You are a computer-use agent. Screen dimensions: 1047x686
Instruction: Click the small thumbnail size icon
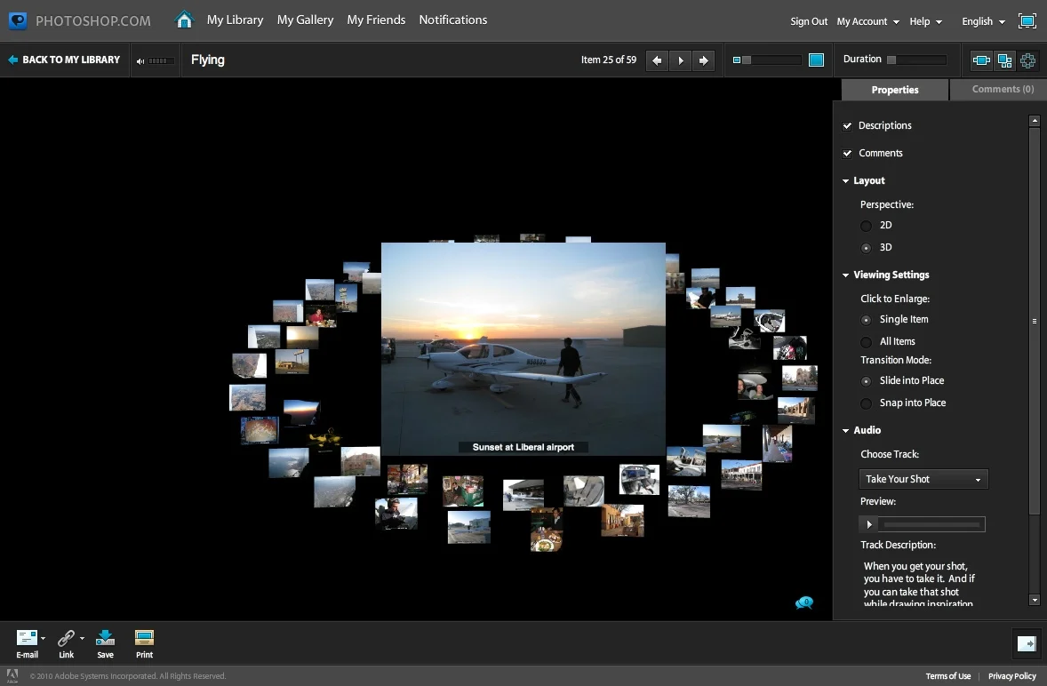click(737, 60)
